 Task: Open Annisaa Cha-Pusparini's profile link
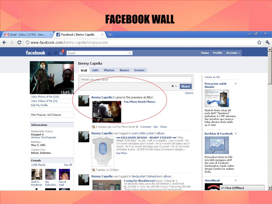pyautogui.click(x=44, y=138)
